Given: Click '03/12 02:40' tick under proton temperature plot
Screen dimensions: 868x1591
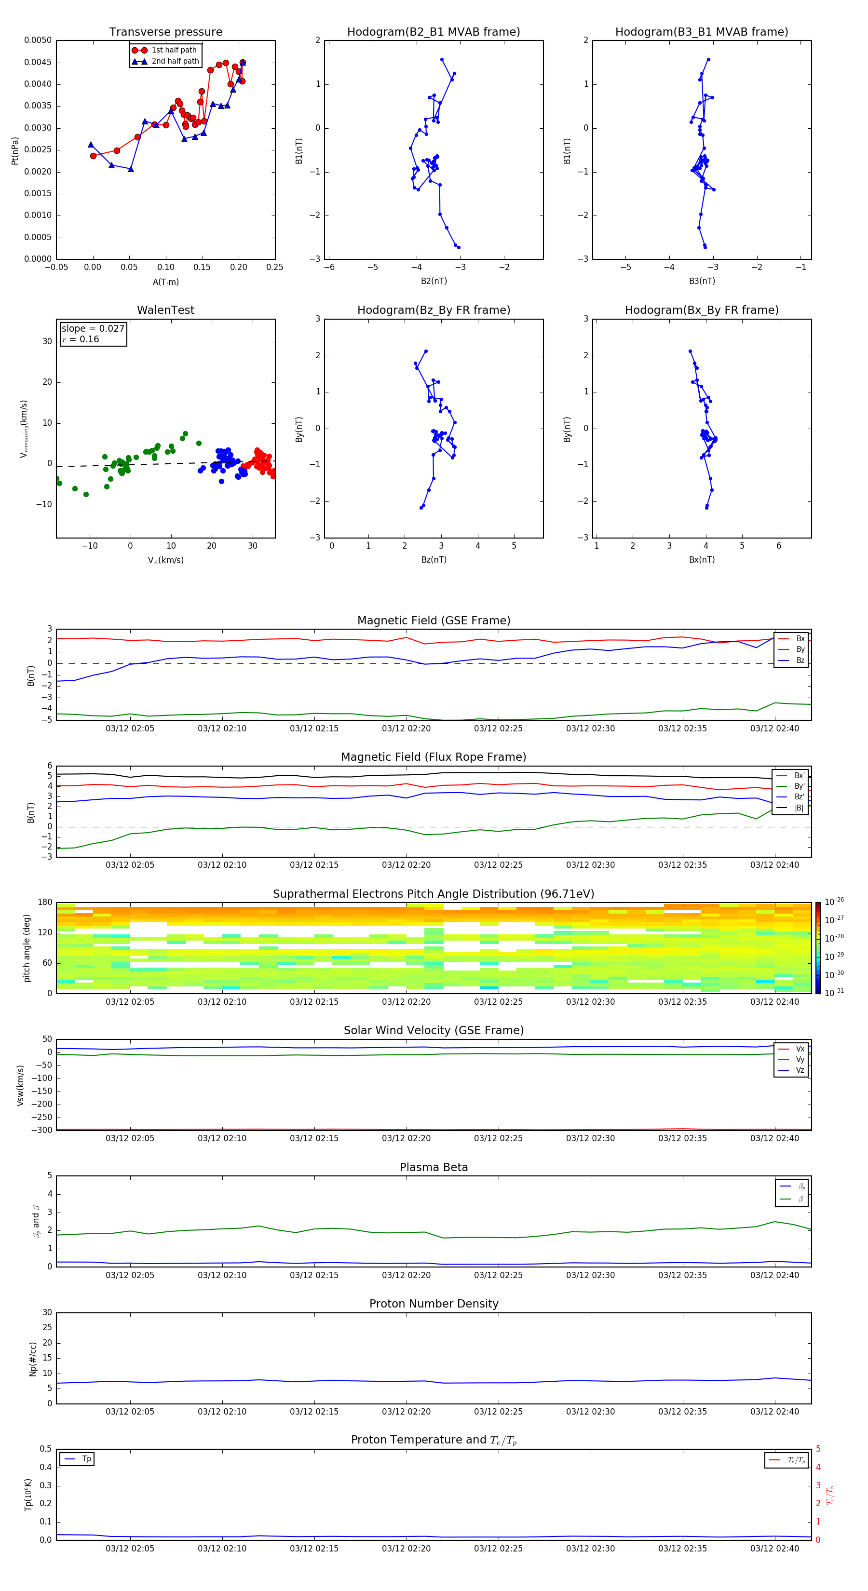Looking at the screenshot, I should coord(775,1549).
